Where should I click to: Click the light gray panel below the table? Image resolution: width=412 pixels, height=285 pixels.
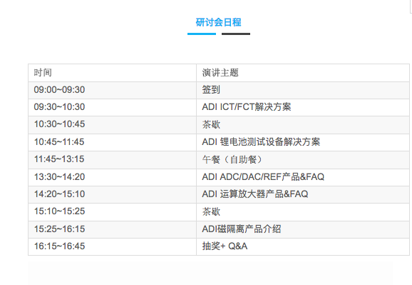coord(210,273)
